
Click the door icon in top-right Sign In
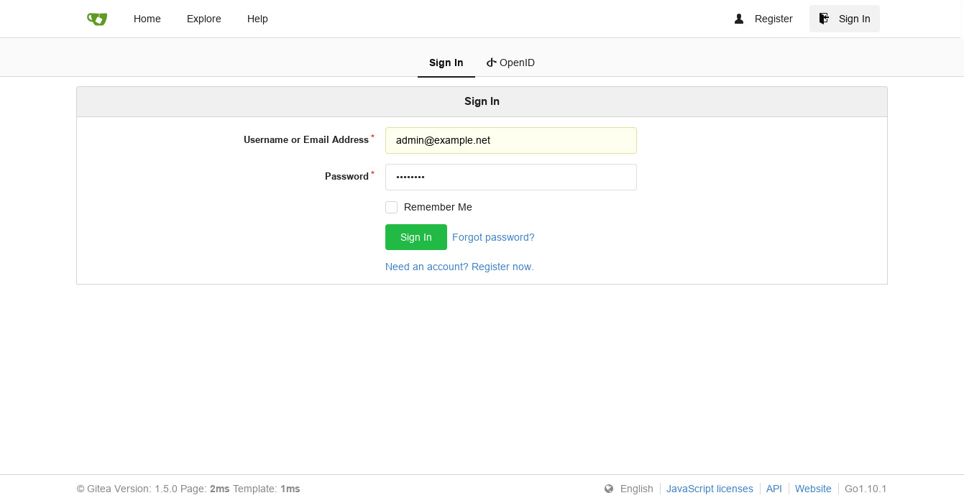824,19
